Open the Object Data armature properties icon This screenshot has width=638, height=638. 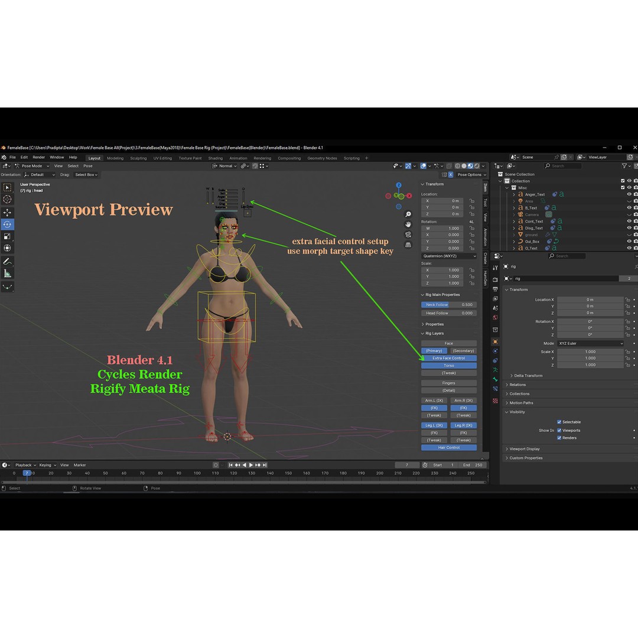coord(495,370)
